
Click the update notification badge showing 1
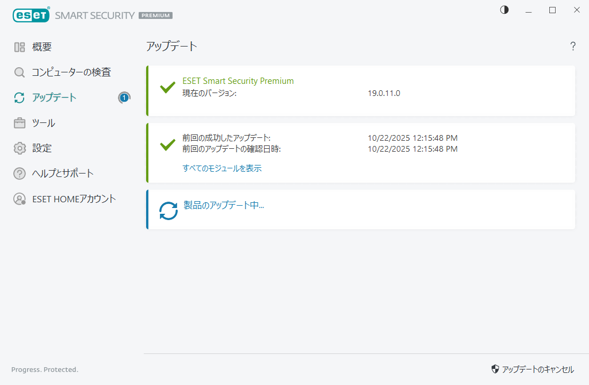[x=124, y=98]
